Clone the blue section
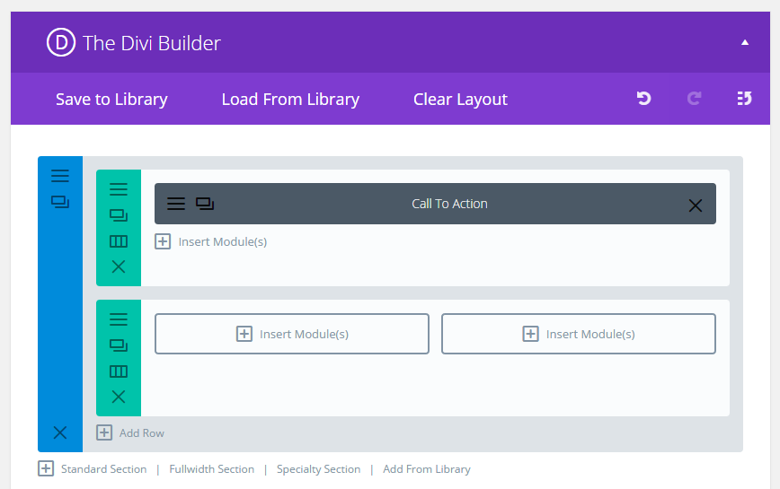The width and height of the screenshot is (780, 489). pyautogui.click(x=60, y=202)
